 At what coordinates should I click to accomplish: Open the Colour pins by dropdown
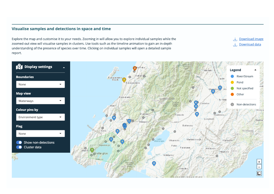40,117
